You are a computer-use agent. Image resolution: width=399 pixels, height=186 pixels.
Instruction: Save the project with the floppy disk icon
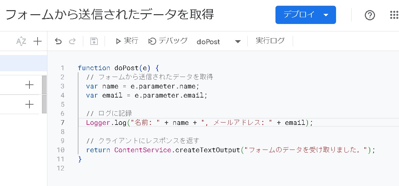pos(94,41)
